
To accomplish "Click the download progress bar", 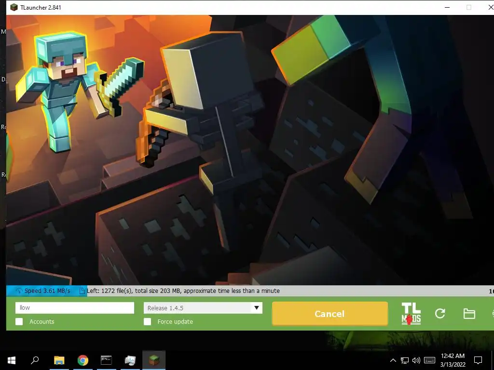I will tap(250, 291).
